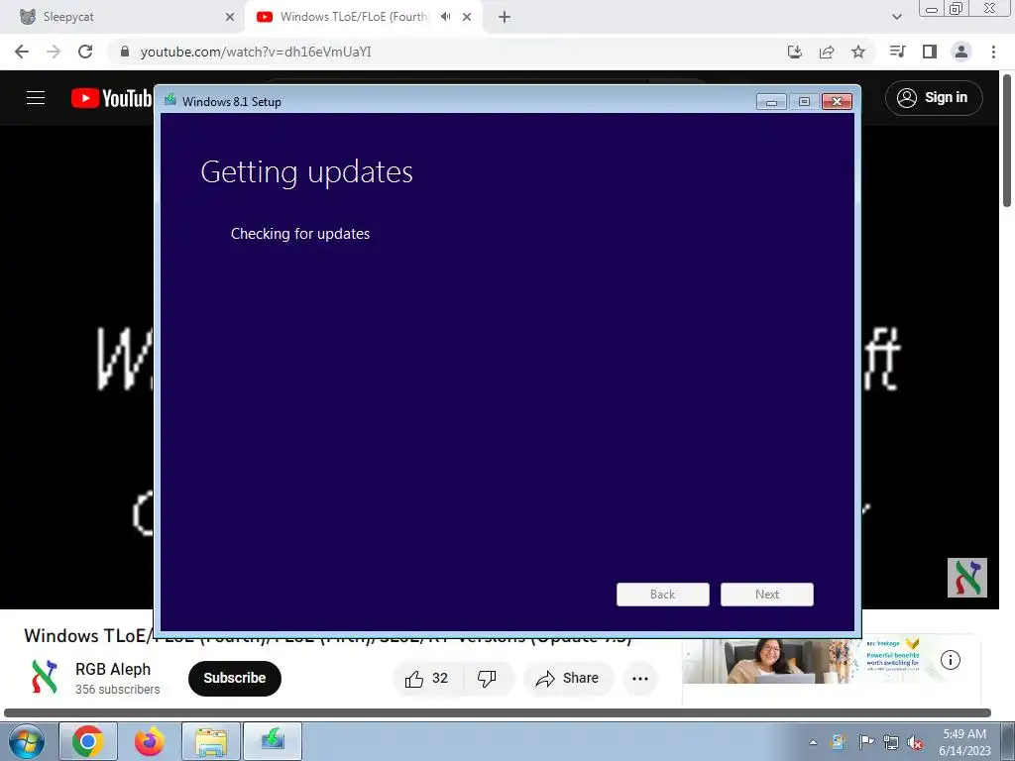1015x761 pixels.
Task: Click the YouTube Sign in button
Action: click(934, 98)
